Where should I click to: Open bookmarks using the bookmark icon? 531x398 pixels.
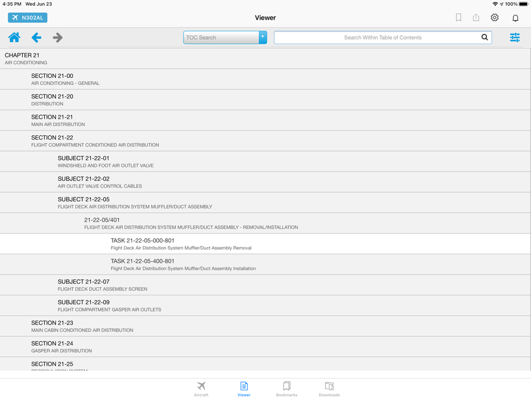pyautogui.click(x=458, y=17)
